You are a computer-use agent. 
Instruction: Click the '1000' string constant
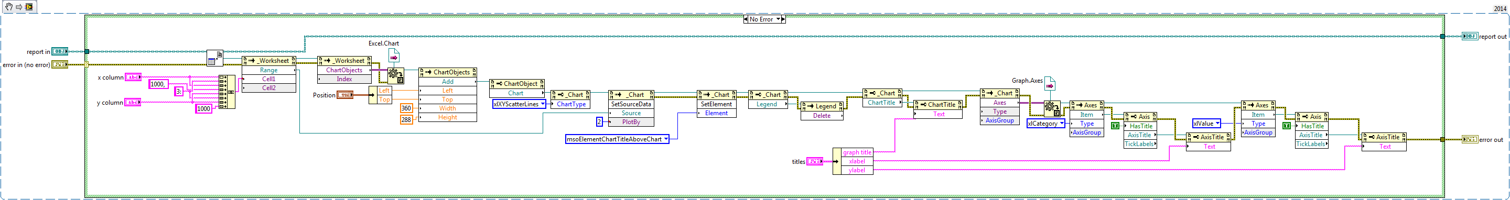click(203, 109)
